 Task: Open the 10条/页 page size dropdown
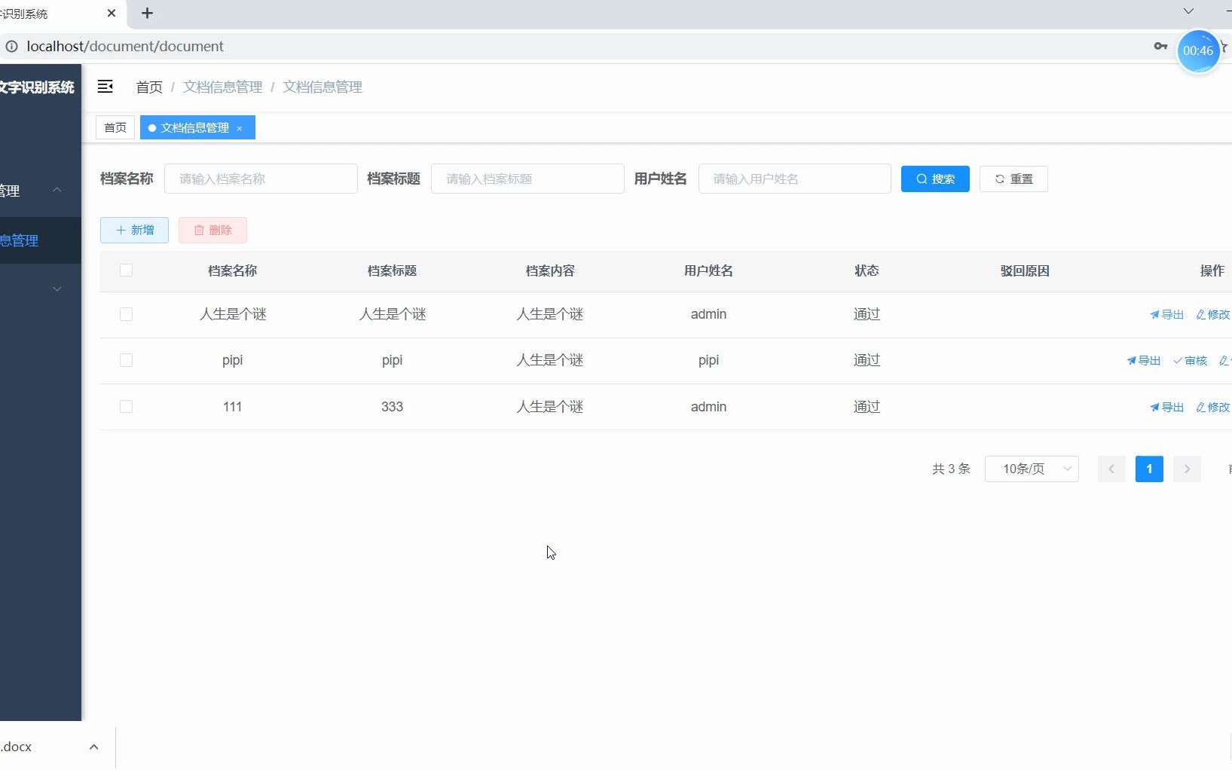(1032, 469)
